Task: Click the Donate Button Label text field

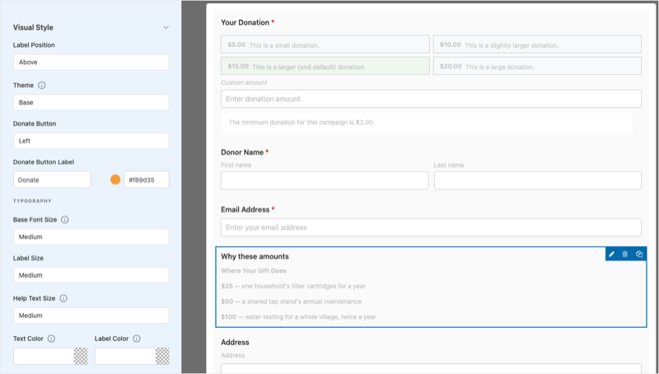Action: [x=52, y=180]
